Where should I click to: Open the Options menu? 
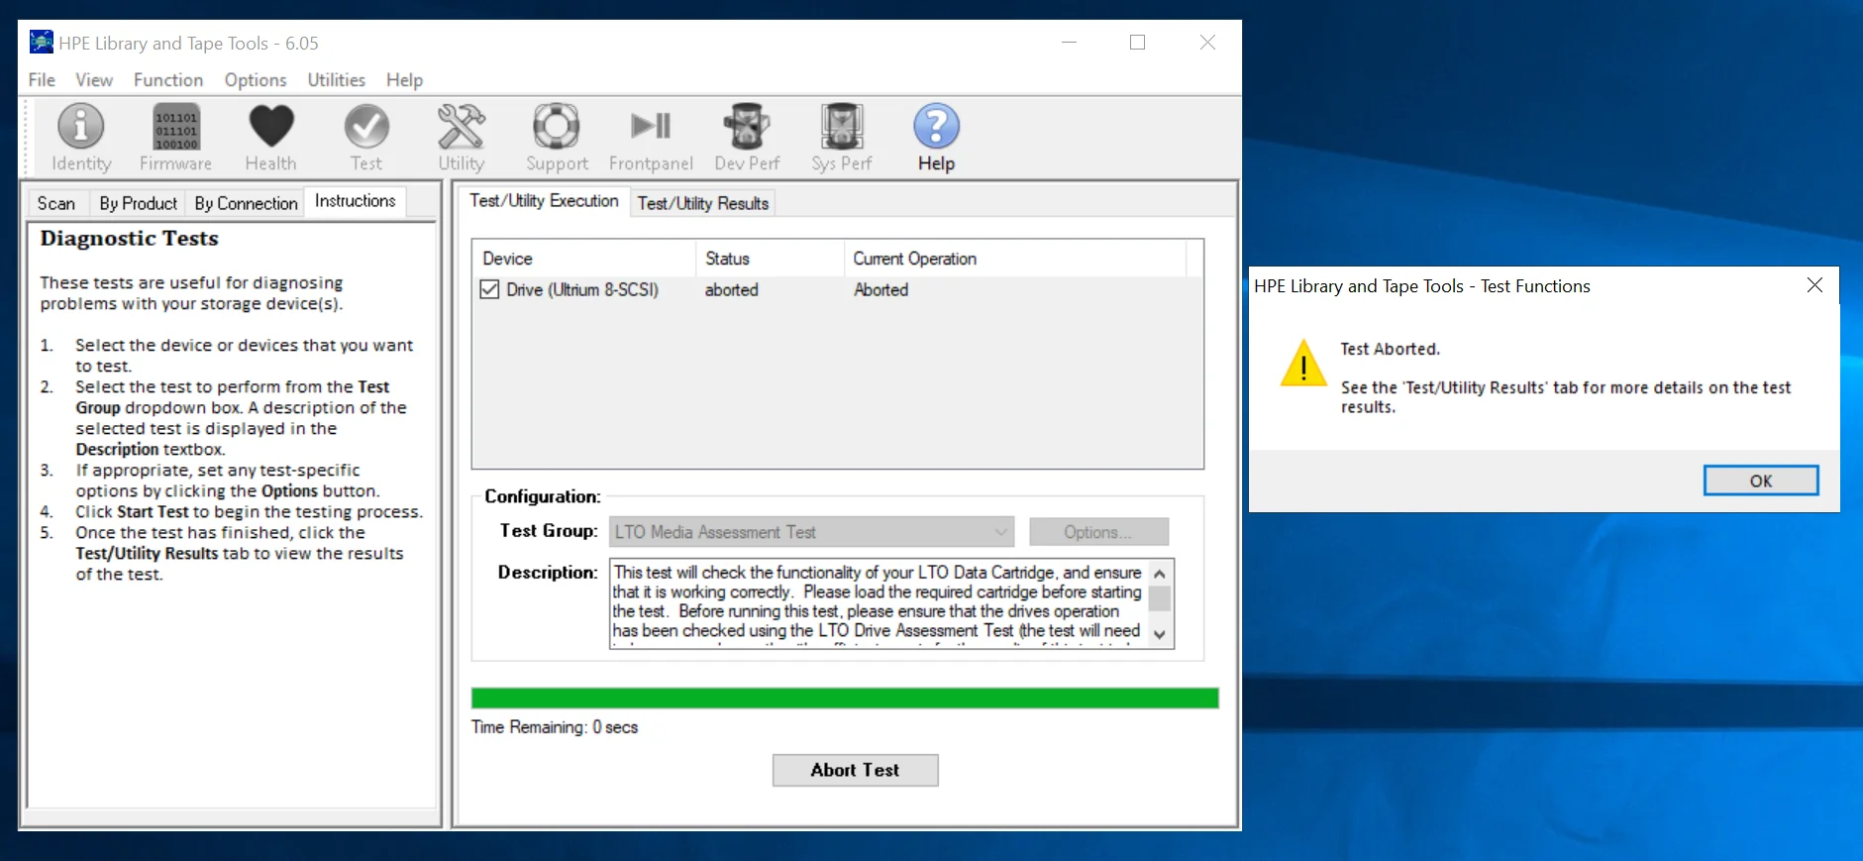click(x=256, y=79)
